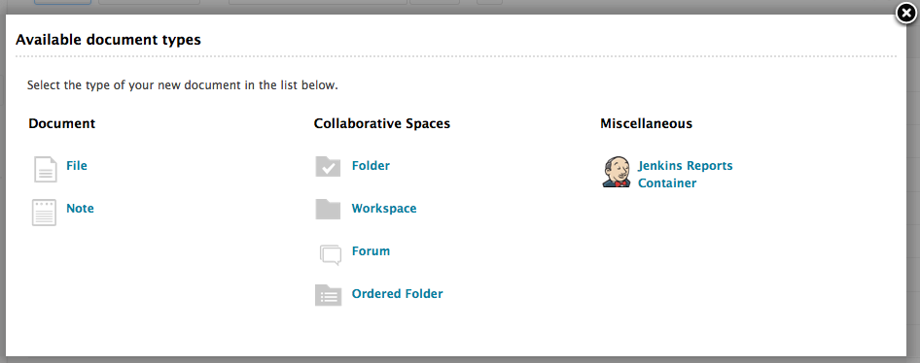Click the Miscellaneous category heading
Image resolution: width=920 pixels, height=363 pixels.
(x=646, y=123)
